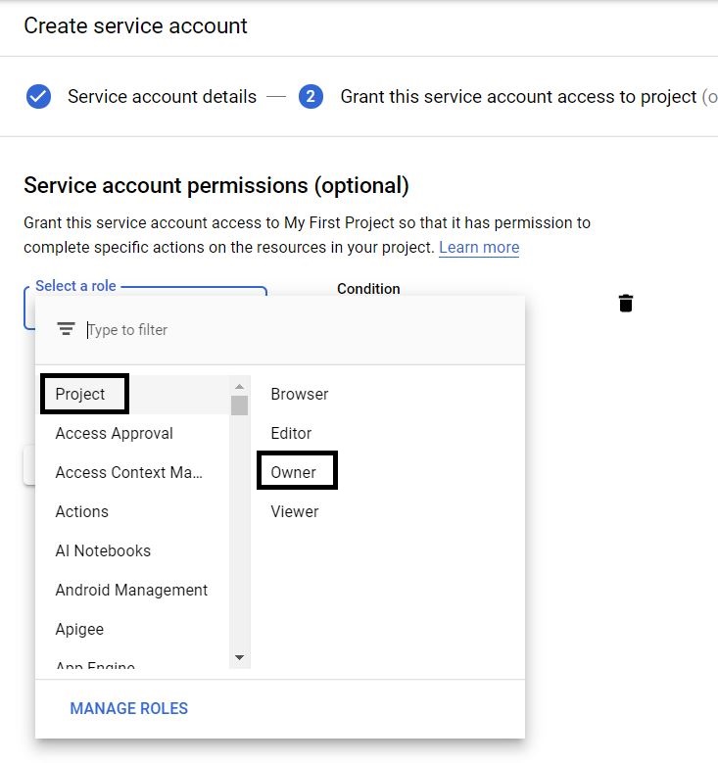
Task: Open the Learn more link
Action: point(479,247)
